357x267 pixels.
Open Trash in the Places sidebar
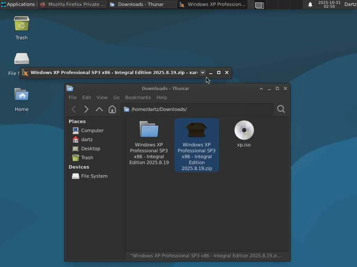click(82, 157)
